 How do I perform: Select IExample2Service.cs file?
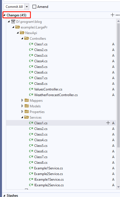[x=49, y=185]
